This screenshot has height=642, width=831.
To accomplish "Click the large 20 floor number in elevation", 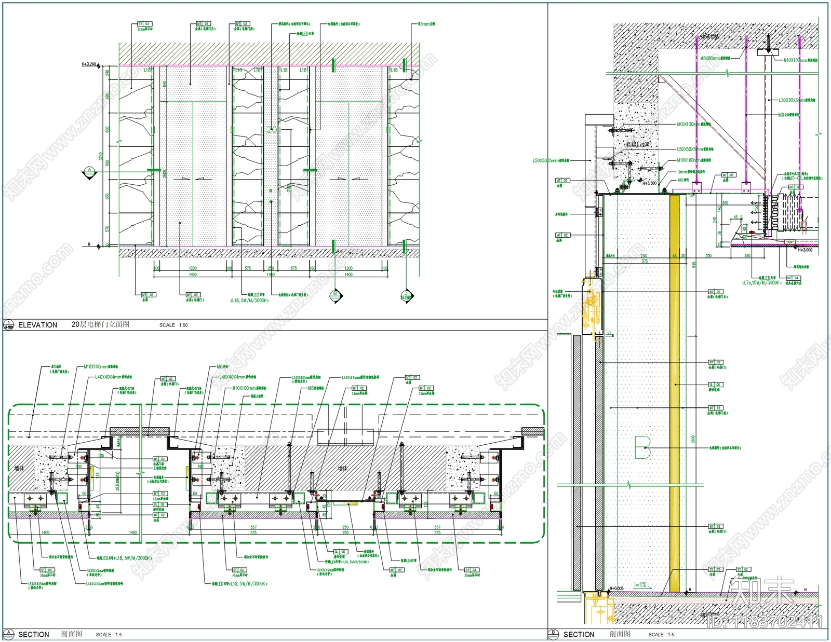I will pos(273,129).
